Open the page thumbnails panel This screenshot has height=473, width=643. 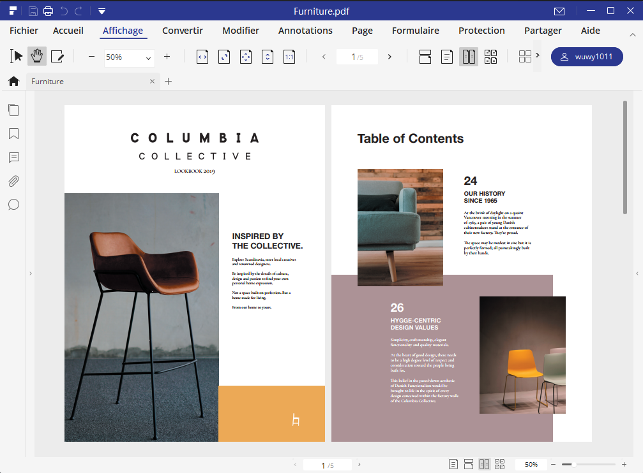point(13,110)
